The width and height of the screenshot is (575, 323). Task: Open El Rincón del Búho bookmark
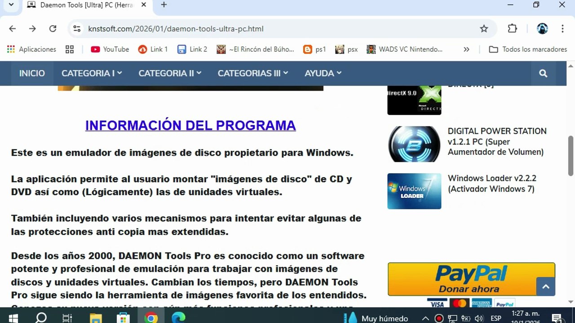(256, 49)
